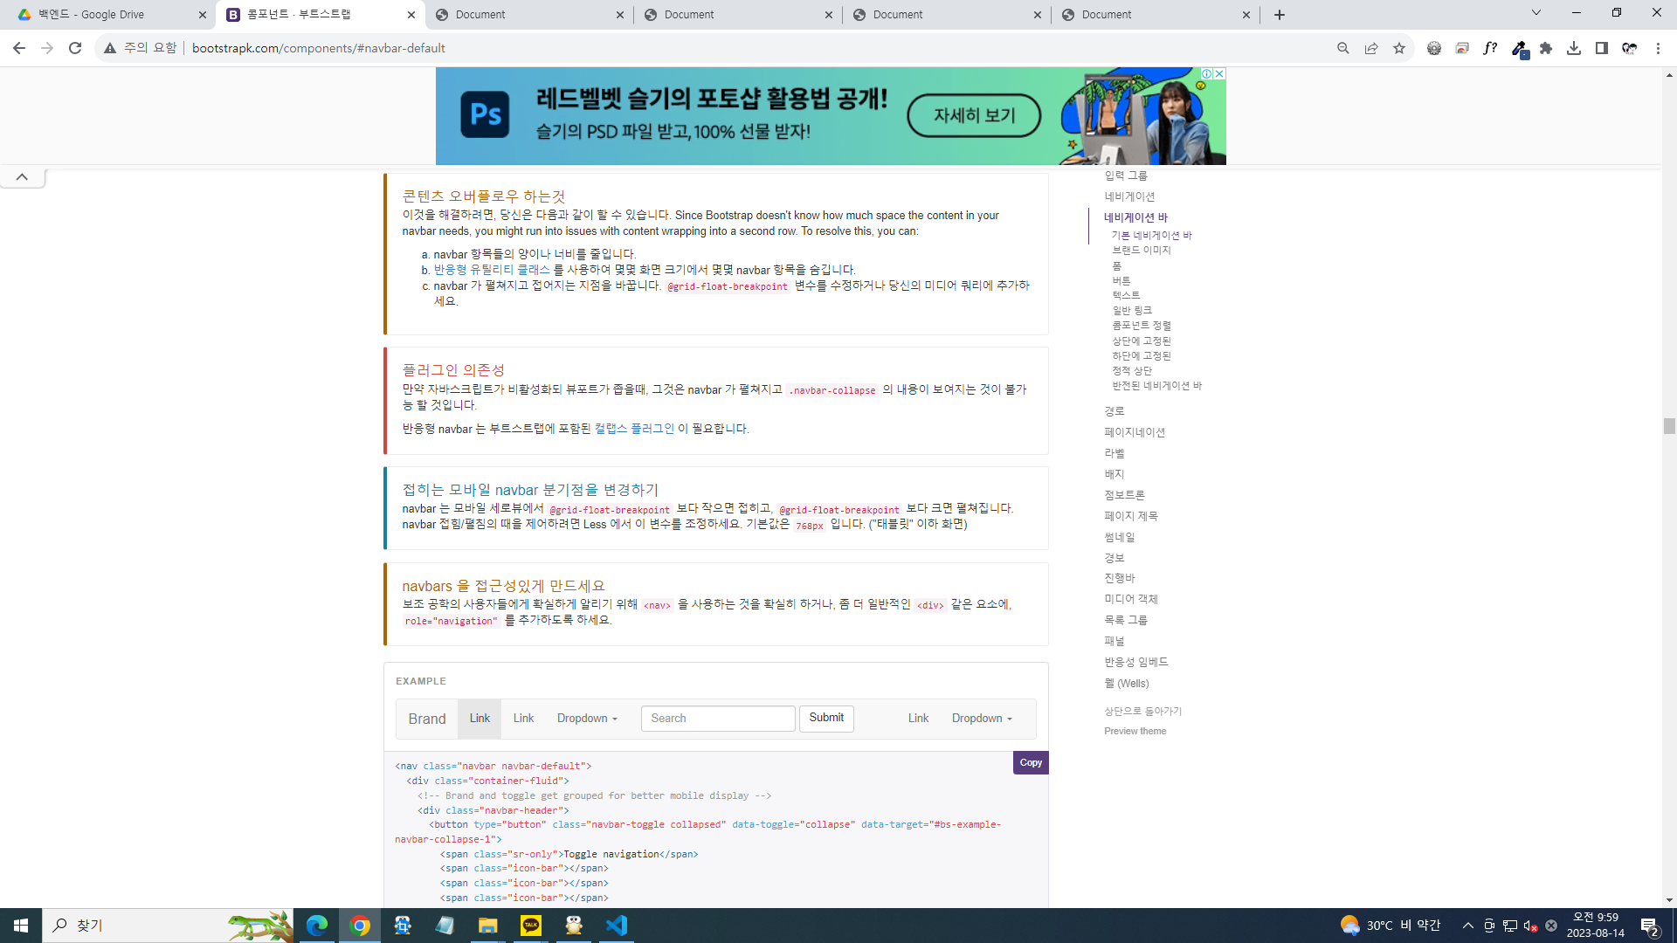
Task: Click the browser reload icon
Action: pos(75,48)
